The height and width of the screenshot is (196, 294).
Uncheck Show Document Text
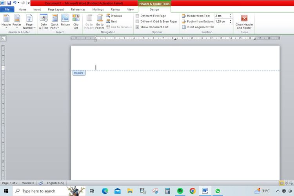137,27
